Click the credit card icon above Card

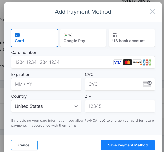(x=17, y=35)
